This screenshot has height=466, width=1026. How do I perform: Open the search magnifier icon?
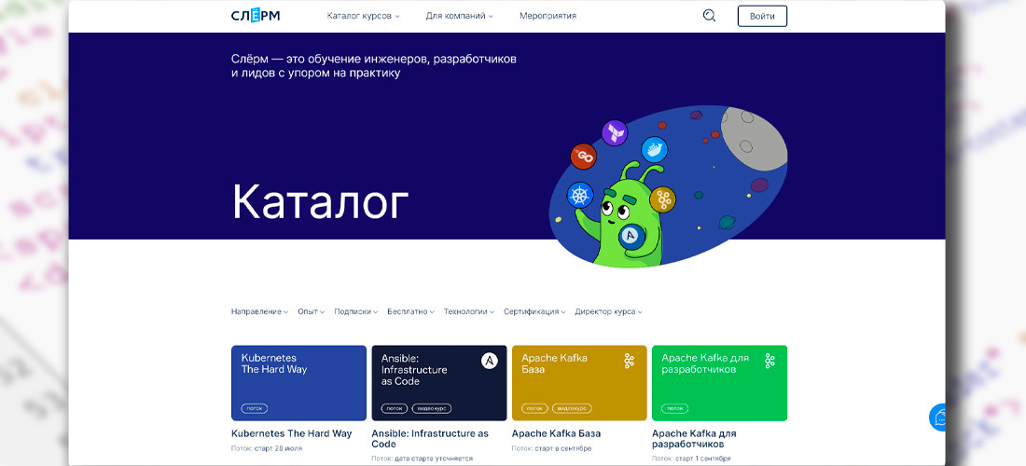point(709,16)
